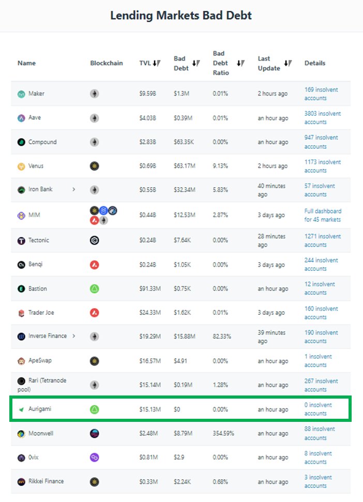The width and height of the screenshot is (363, 502).
Task: Click the Venus protocol logo icon
Action: pyautogui.click(x=21, y=166)
